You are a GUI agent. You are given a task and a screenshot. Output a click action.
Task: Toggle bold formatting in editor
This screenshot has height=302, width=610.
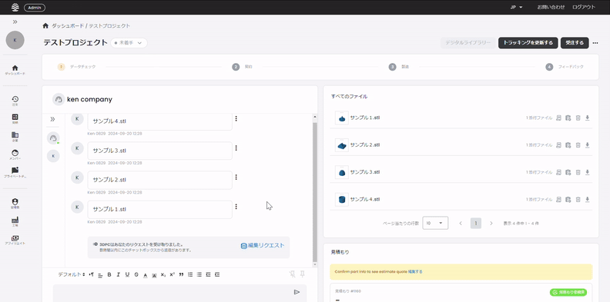(109, 274)
